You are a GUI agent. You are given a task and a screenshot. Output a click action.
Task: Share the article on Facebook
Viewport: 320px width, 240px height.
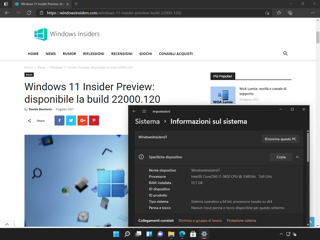click(x=59, y=120)
